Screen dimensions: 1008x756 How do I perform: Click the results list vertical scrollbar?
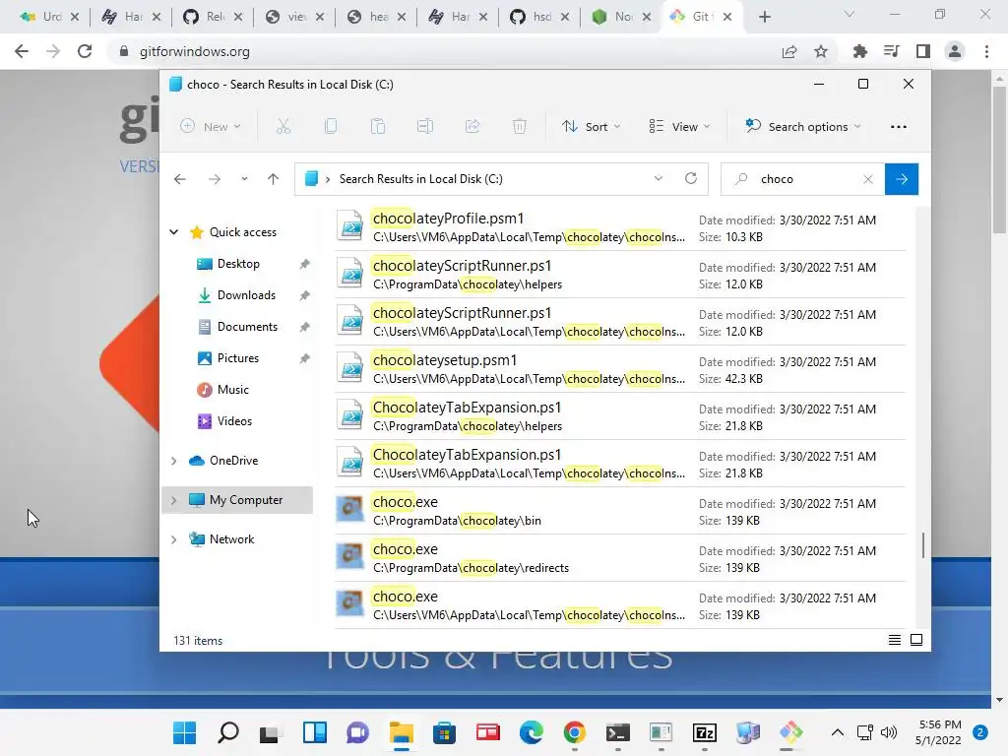(923, 545)
